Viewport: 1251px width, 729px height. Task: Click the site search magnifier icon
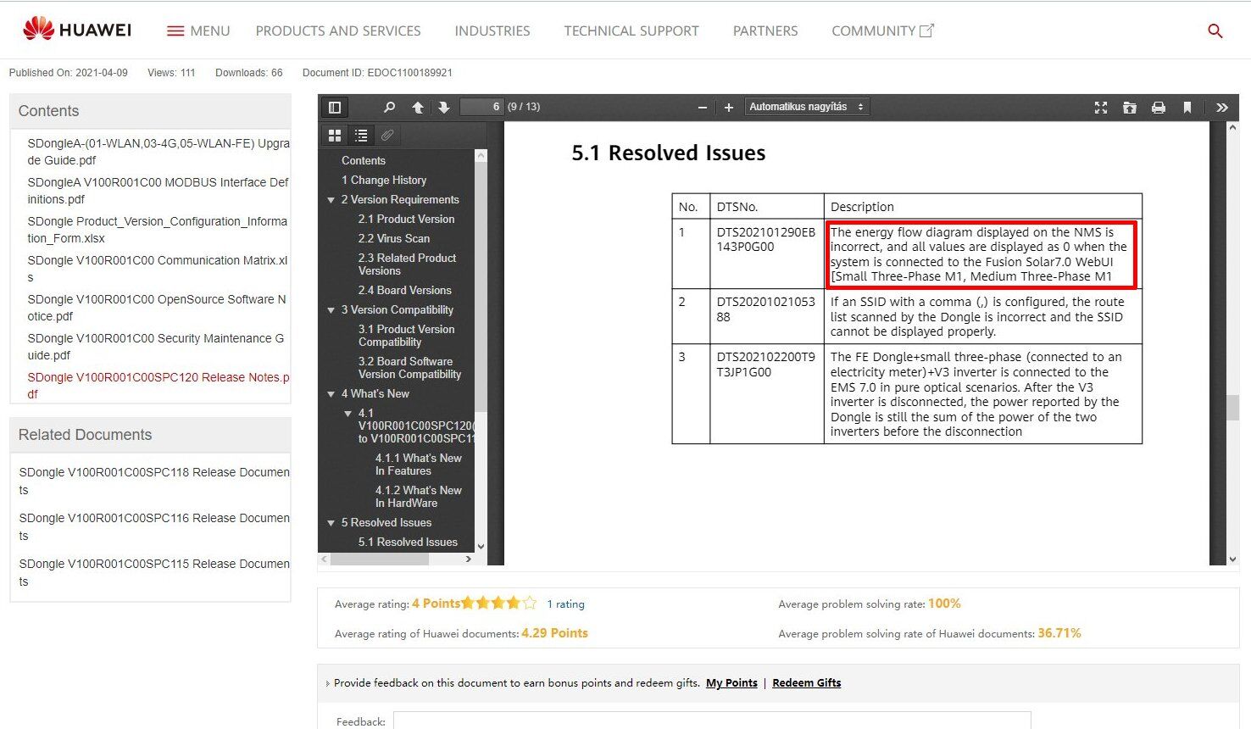[1215, 31]
